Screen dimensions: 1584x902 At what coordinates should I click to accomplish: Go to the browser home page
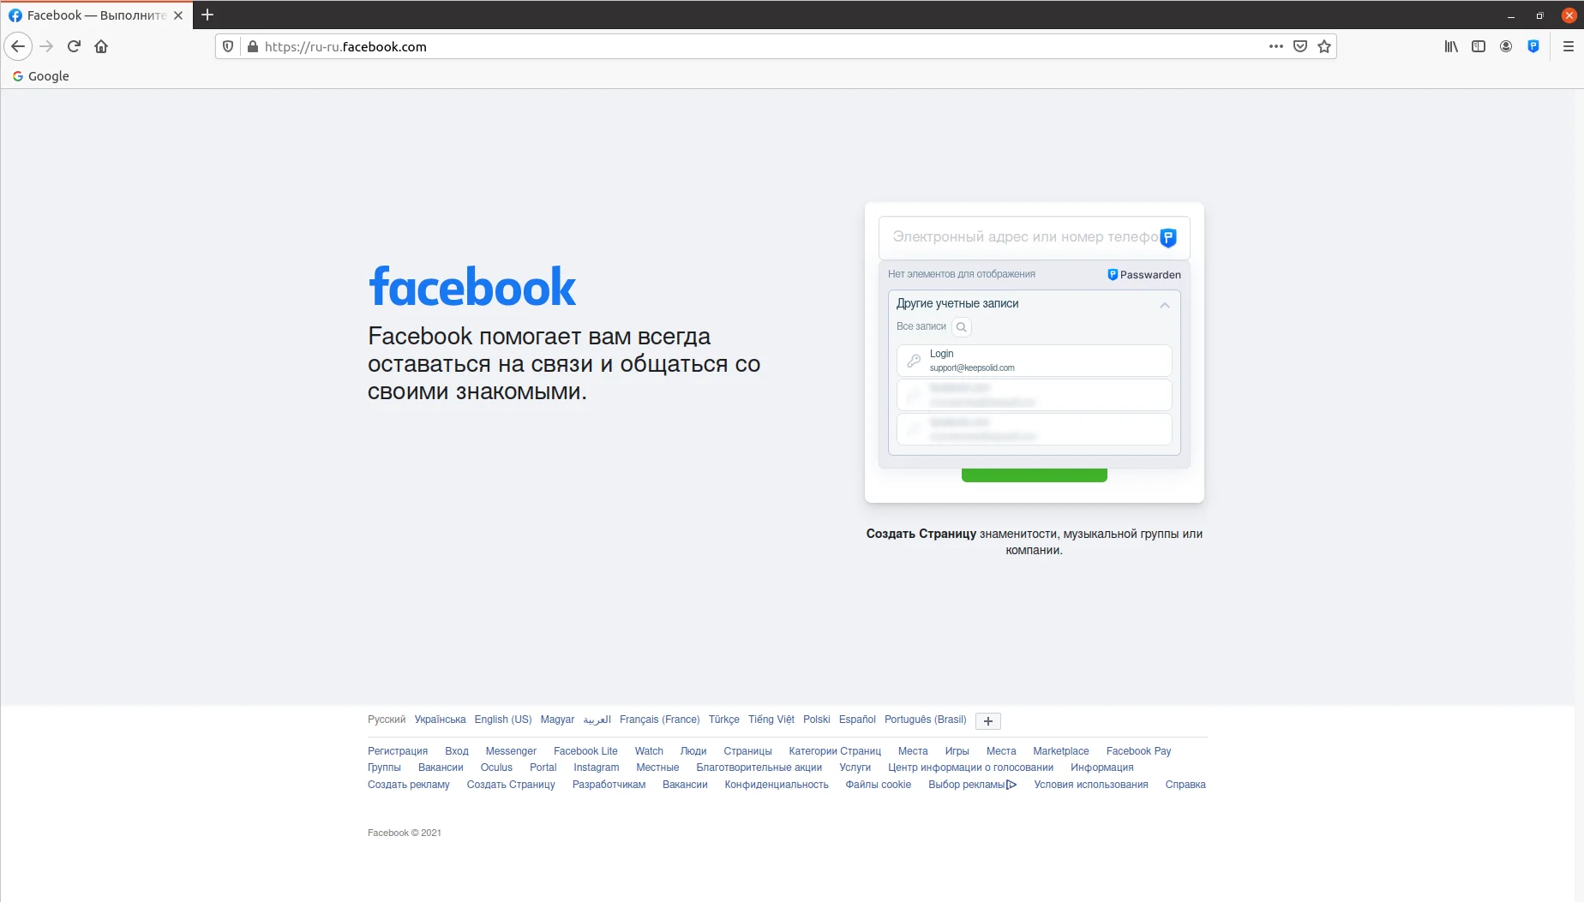tap(101, 46)
